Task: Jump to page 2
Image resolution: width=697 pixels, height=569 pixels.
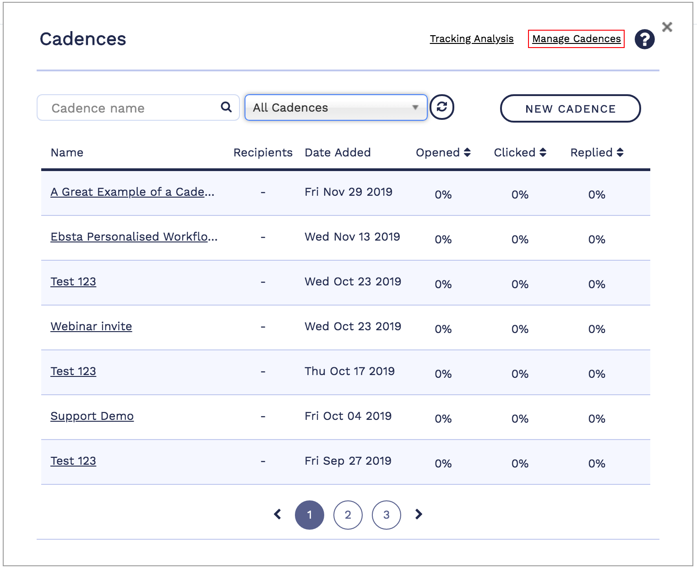Action: 348,515
